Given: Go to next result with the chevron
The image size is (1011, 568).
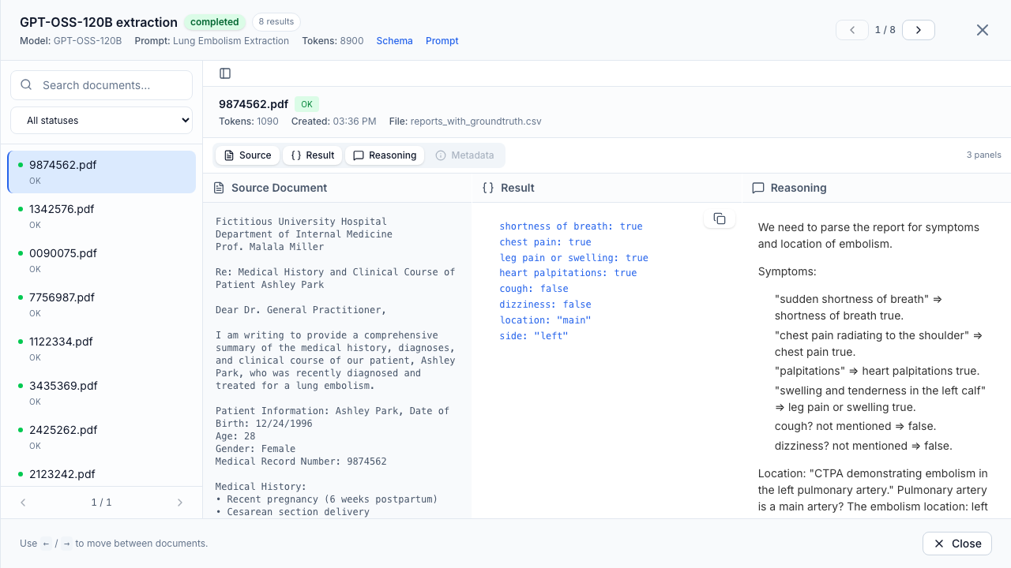Looking at the screenshot, I should click(919, 30).
